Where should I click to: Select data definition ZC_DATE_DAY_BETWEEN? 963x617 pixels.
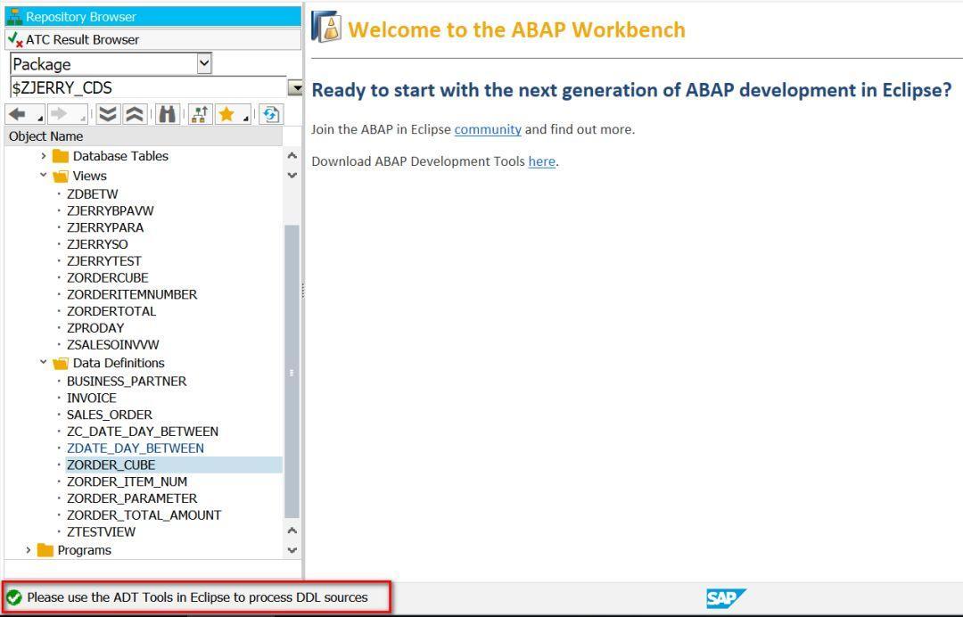[143, 432]
